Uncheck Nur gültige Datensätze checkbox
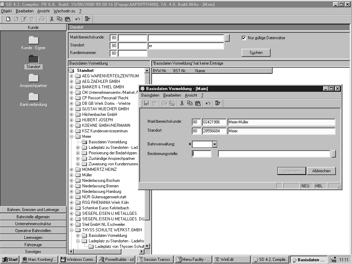This screenshot has width=352, height=264. point(244,38)
